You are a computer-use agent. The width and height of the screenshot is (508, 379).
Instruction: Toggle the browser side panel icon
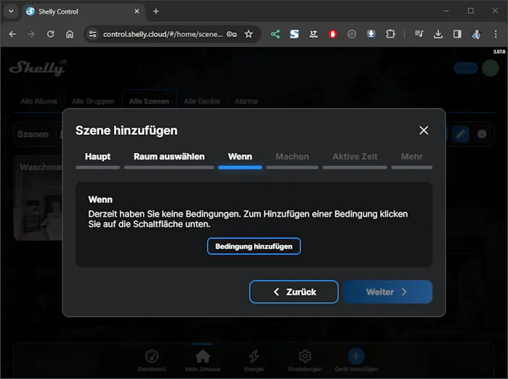457,34
